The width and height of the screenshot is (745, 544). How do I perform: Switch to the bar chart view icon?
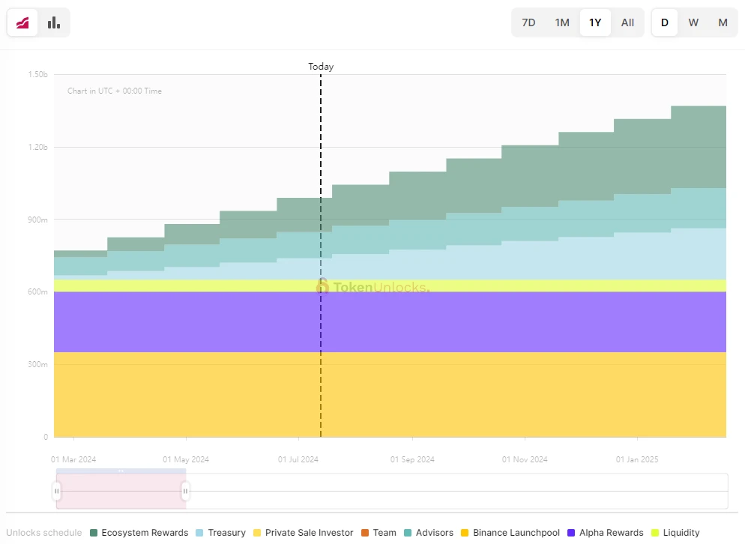click(x=54, y=22)
